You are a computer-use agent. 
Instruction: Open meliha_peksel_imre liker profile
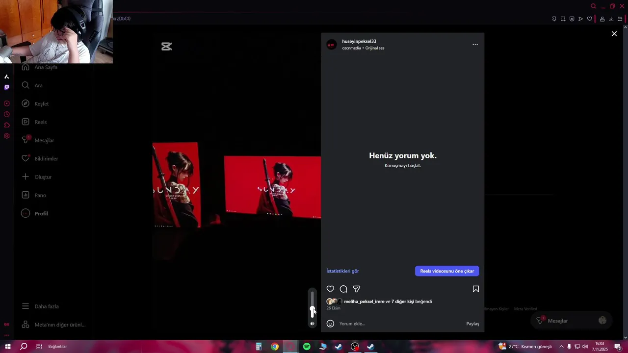click(364, 302)
